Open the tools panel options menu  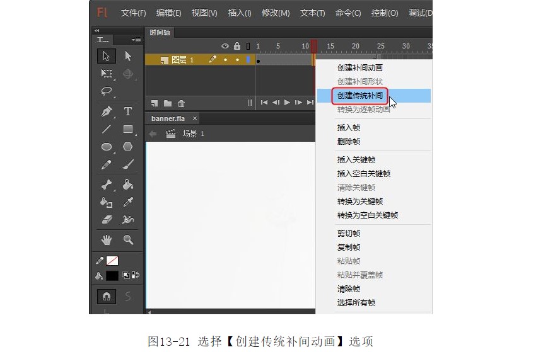click(x=136, y=40)
